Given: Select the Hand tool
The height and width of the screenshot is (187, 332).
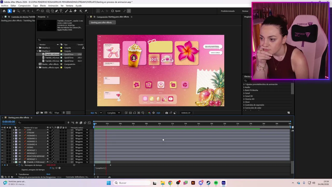Looking at the screenshot, I should (x=14, y=11).
